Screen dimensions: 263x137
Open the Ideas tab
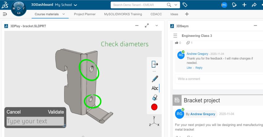(x=174, y=14)
